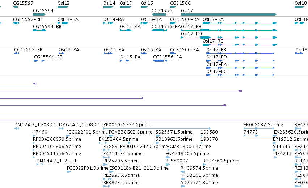
Task: Select the RE38732.5prime label
Action: (x=121, y=183)
